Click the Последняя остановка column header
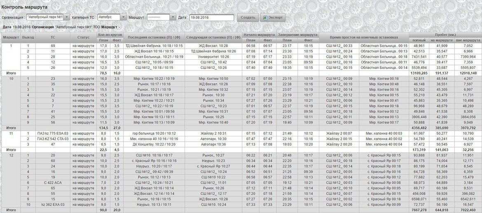Viewport: 482px width, 213px height. tap(153, 37)
